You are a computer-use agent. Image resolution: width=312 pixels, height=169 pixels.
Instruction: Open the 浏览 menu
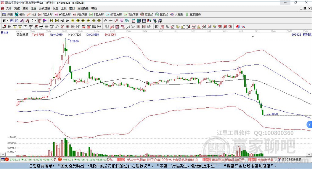pyautogui.click(x=17, y=8)
